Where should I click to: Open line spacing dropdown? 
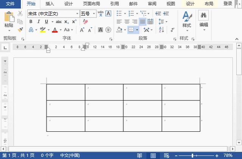click(166, 22)
